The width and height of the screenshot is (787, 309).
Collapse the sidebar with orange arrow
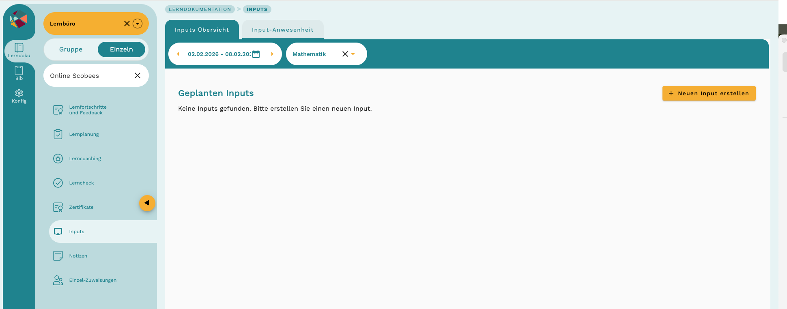147,203
